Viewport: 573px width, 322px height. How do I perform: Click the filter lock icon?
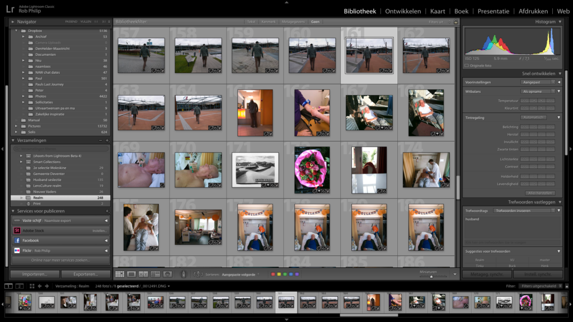click(x=455, y=22)
